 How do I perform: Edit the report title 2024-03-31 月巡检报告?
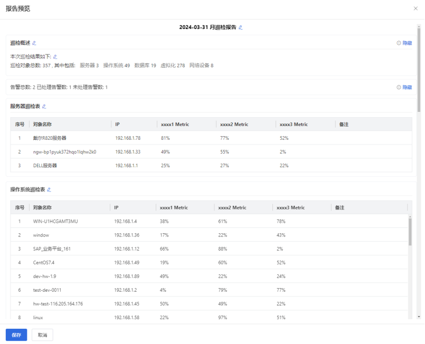(240, 27)
